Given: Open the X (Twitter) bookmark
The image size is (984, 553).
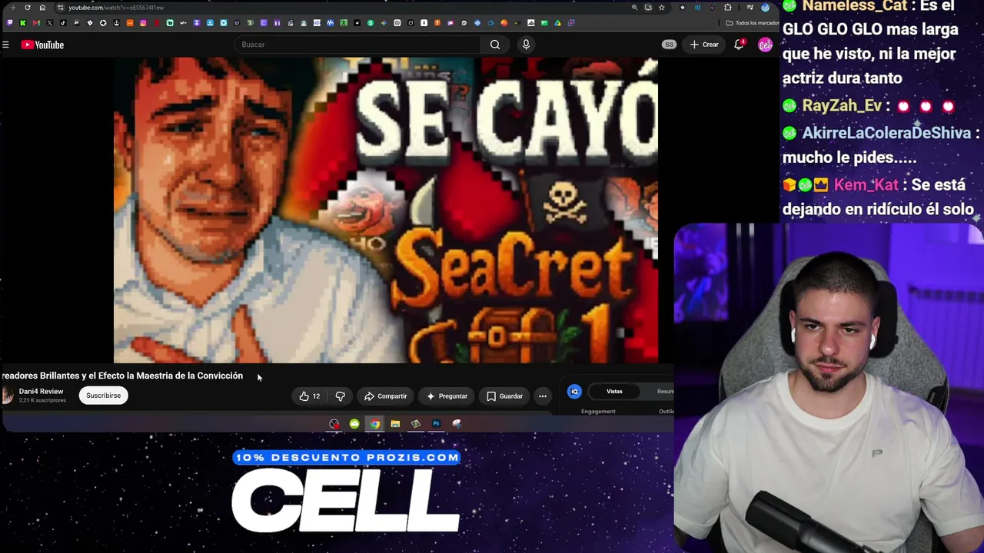Looking at the screenshot, I should click(50, 23).
